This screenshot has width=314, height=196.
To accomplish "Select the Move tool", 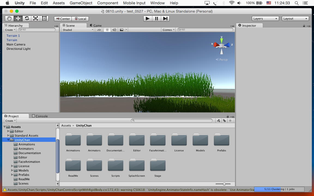I will click(x=18, y=19).
